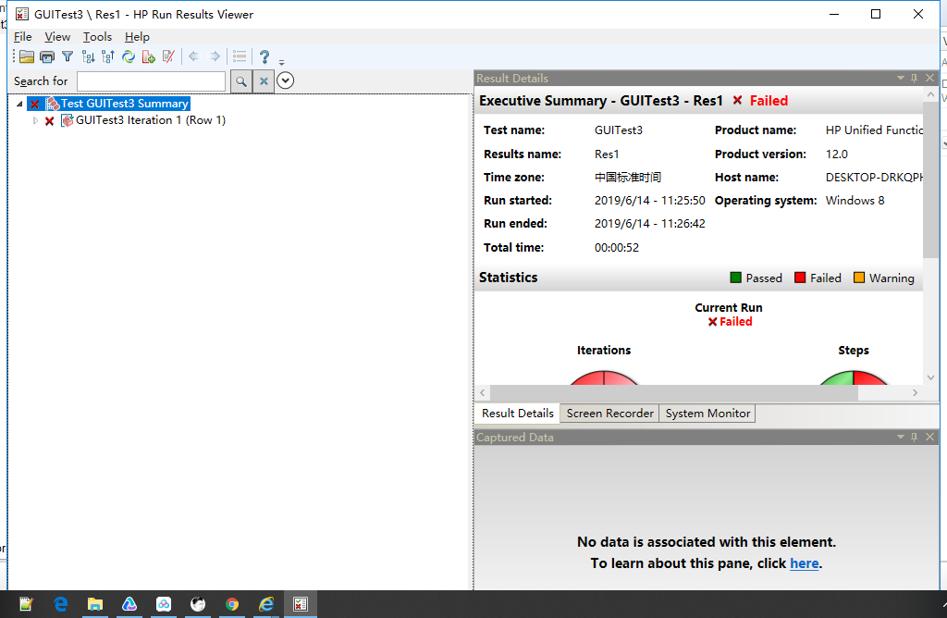
Task: Expand the GUITest3 Iteration 1 node
Action: pos(36,121)
